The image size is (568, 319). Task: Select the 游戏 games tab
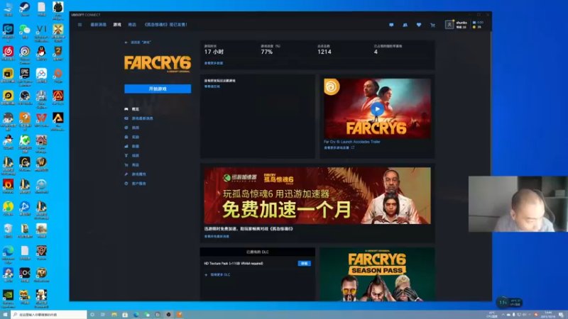tap(117, 25)
